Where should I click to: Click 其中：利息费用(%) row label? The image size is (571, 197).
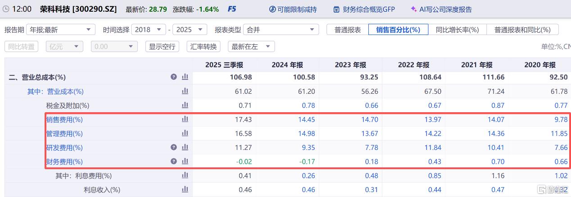pos(83,175)
